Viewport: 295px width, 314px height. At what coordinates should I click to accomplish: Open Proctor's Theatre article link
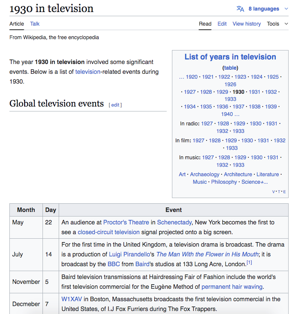pyautogui.click(x=126, y=223)
